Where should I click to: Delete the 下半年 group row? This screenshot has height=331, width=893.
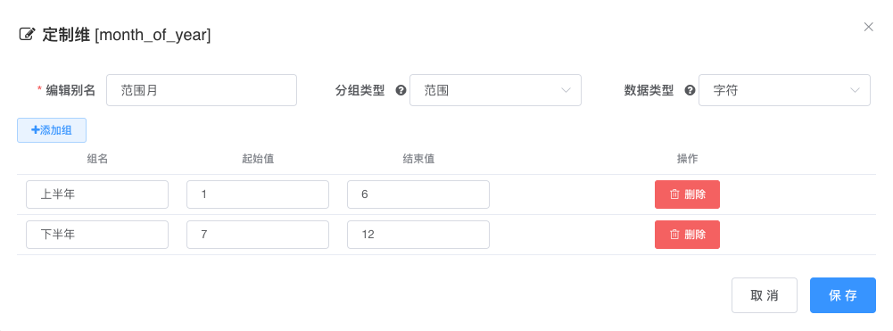[688, 234]
